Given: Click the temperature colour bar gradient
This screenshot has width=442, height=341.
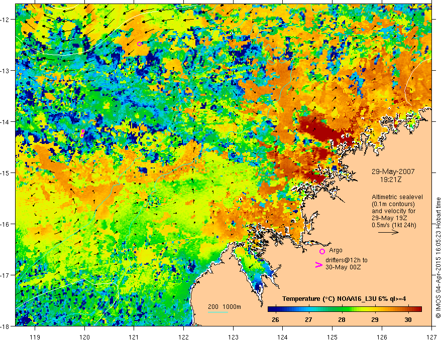Looking at the screenshot, I should (x=345, y=309).
